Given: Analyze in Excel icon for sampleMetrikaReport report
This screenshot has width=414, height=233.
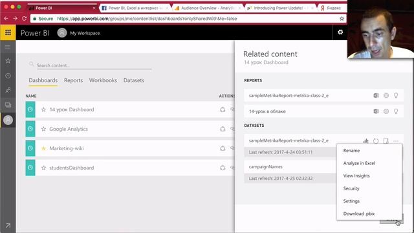Looking at the screenshot, I should [376, 96].
